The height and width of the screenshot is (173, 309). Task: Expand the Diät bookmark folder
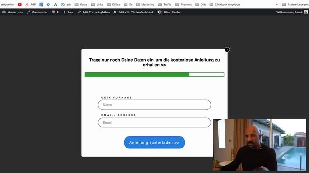pos(200,4)
